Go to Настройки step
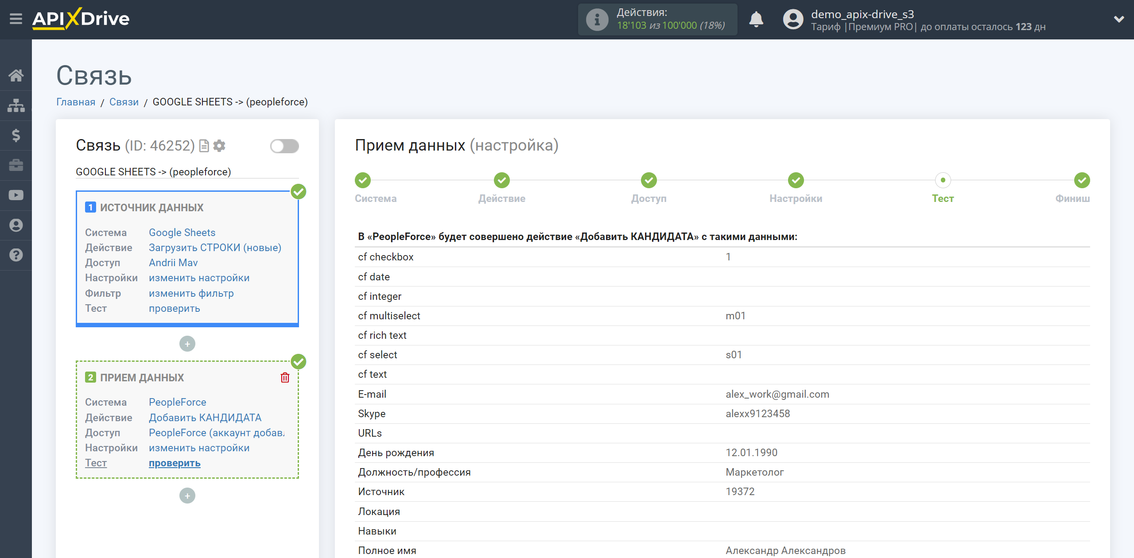This screenshot has width=1134, height=558. [796, 180]
